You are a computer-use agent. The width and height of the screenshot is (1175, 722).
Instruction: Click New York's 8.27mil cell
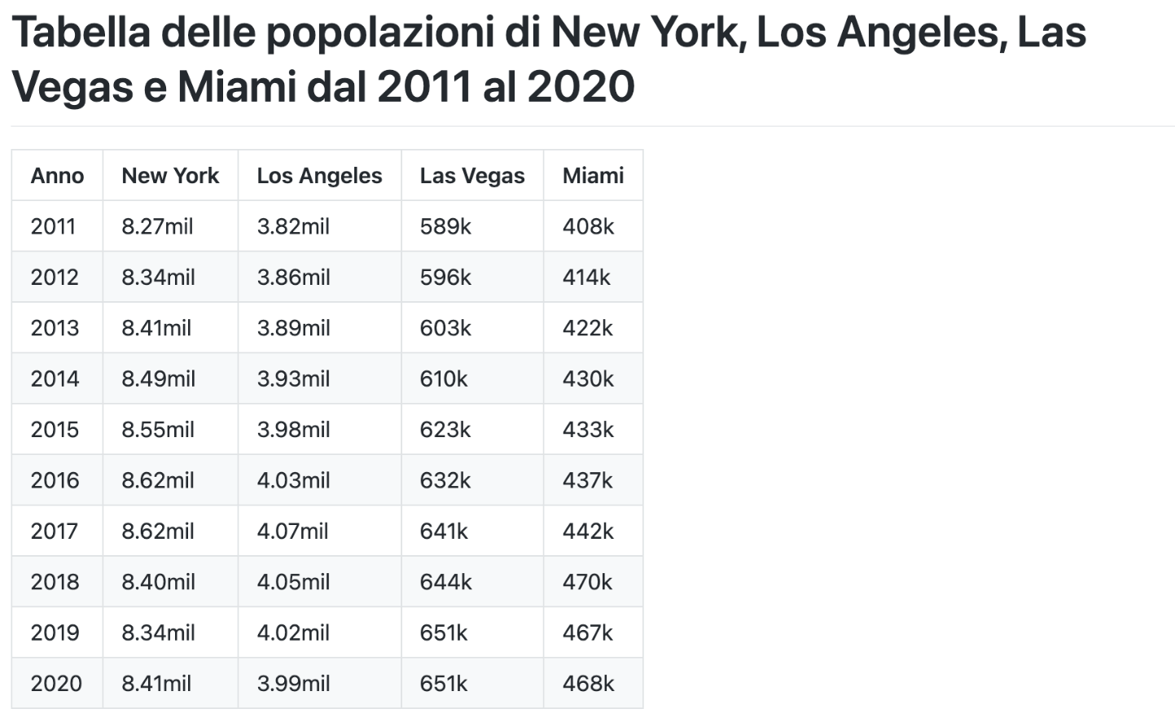click(157, 226)
